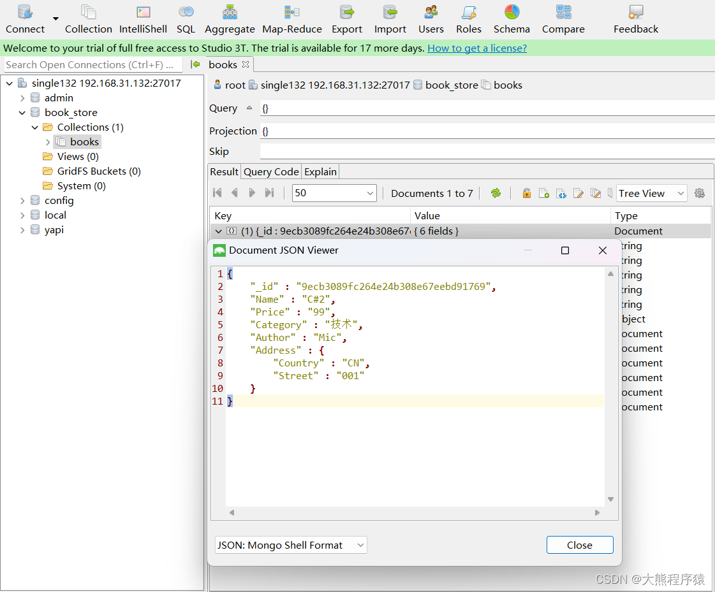Open the JSON: Mongo Shell Format dropdown

tap(290, 545)
